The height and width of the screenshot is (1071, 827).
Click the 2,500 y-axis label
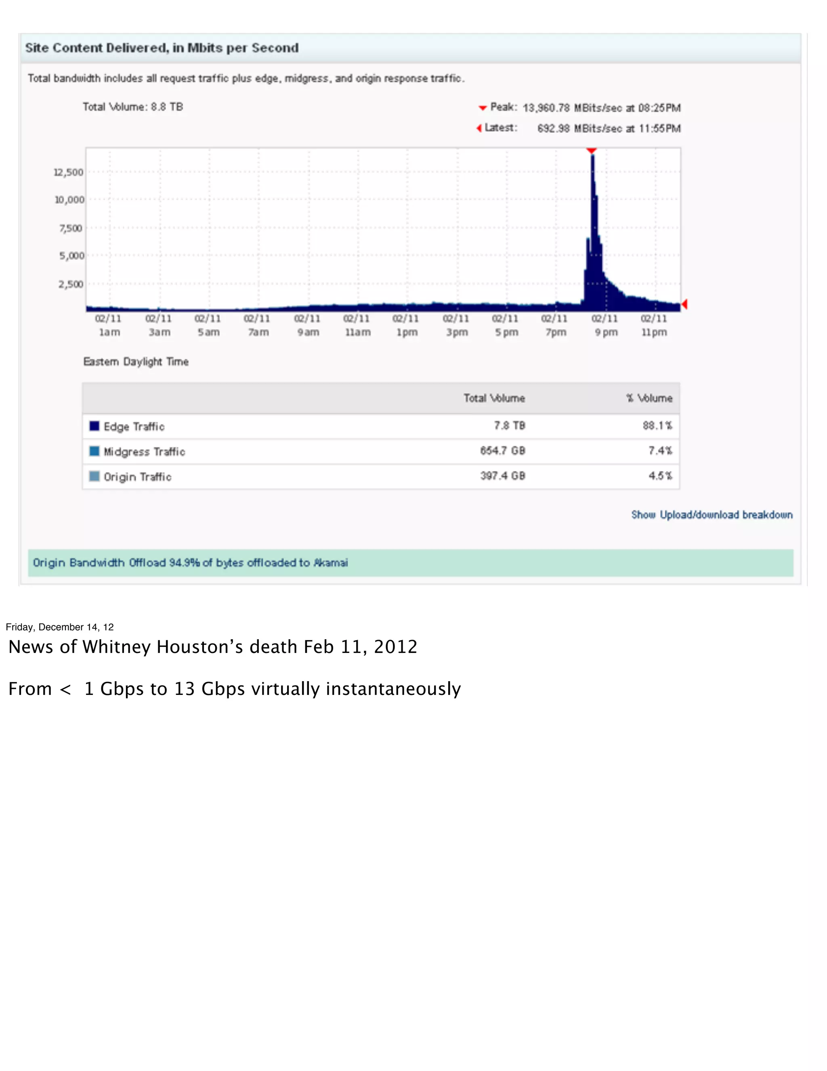coord(71,284)
